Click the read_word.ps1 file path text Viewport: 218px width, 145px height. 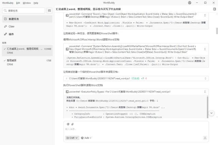click(99, 78)
